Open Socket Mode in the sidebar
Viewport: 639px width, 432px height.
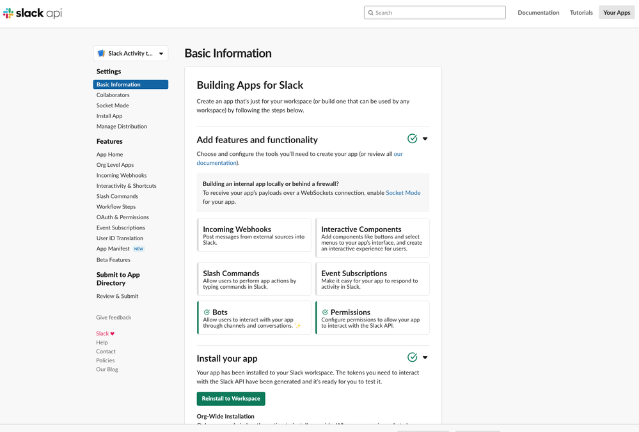click(x=113, y=105)
